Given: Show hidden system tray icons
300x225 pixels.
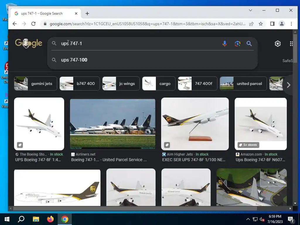Looking at the screenshot, I should pos(248,219).
